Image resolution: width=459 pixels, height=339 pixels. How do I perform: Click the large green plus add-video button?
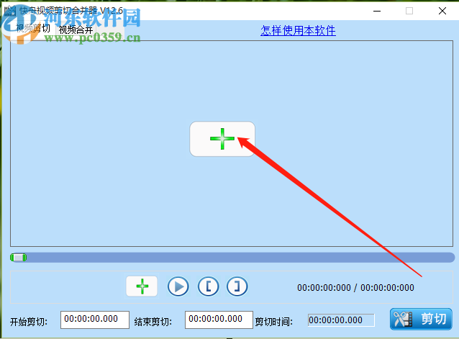(x=222, y=139)
